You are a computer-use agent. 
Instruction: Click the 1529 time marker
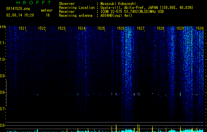click(180, 28)
